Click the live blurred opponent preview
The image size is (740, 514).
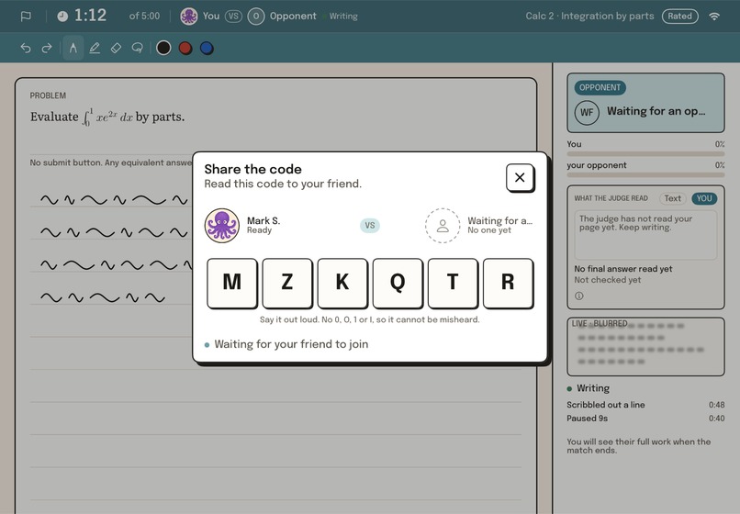coord(645,347)
